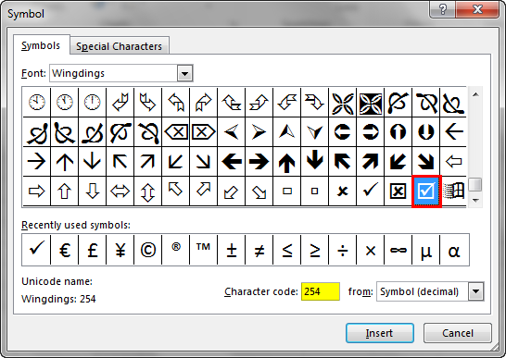Choose recently used infinity symbol
The width and height of the screenshot is (506, 358).
click(398, 250)
